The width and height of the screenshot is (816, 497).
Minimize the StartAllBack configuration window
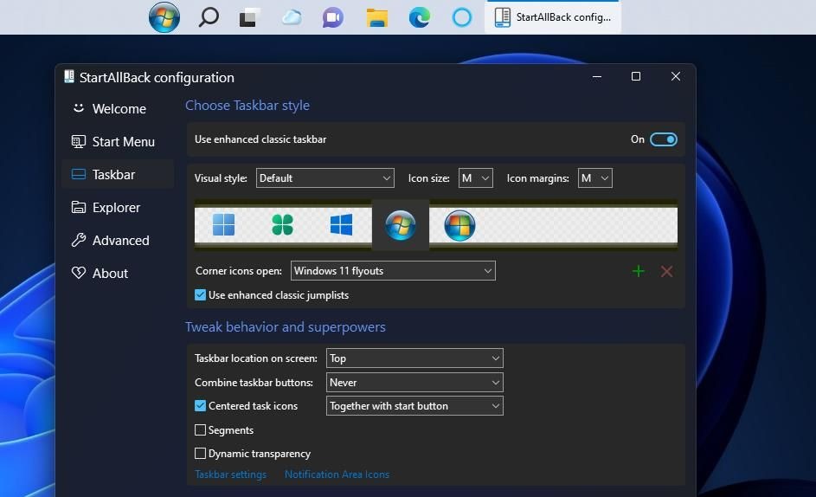click(597, 76)
